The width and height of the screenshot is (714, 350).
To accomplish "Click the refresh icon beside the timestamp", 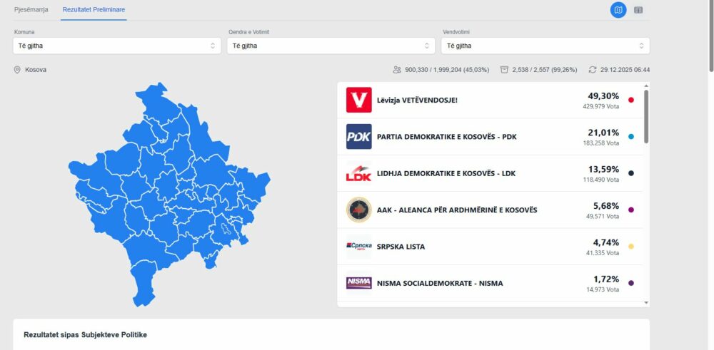I will (x=593, y=70).
